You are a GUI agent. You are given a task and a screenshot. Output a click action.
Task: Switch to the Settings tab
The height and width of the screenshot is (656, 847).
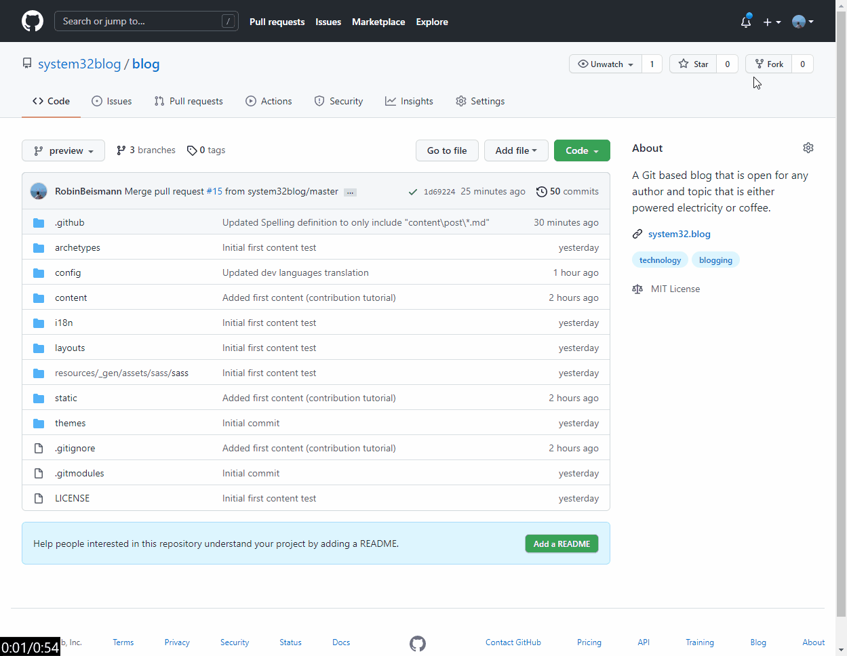(x=480, y=101)
